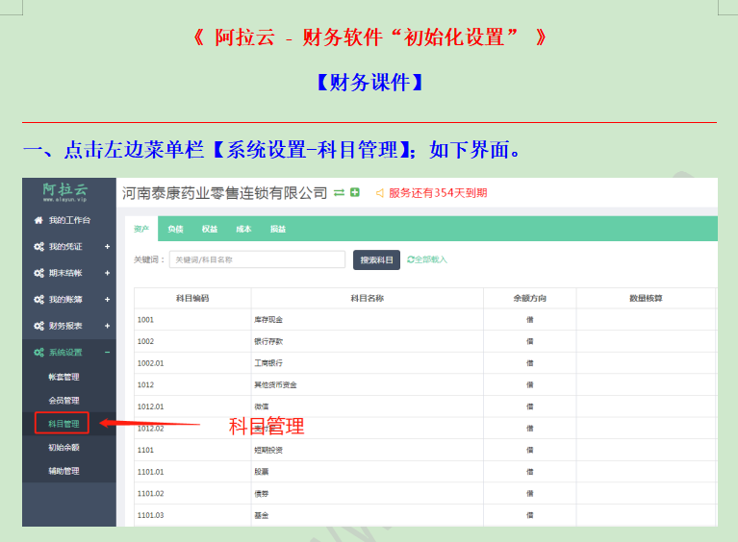Click the 债券 account name
The width and height of the screenshot is (738, 542).
[261, 493]
